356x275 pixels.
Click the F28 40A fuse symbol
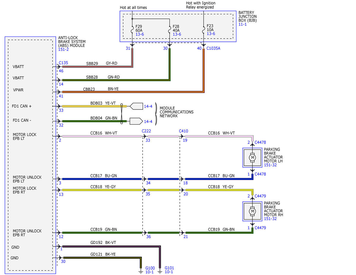[169, 30]
